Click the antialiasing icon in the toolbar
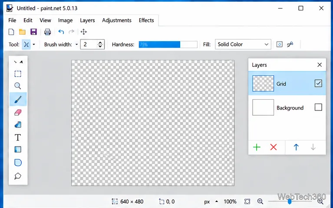 [290, 44]
